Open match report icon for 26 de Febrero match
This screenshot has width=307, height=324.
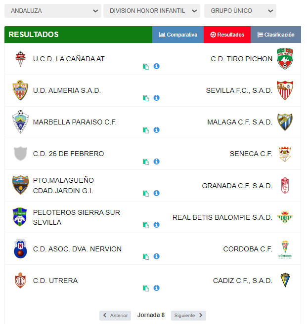146,162
